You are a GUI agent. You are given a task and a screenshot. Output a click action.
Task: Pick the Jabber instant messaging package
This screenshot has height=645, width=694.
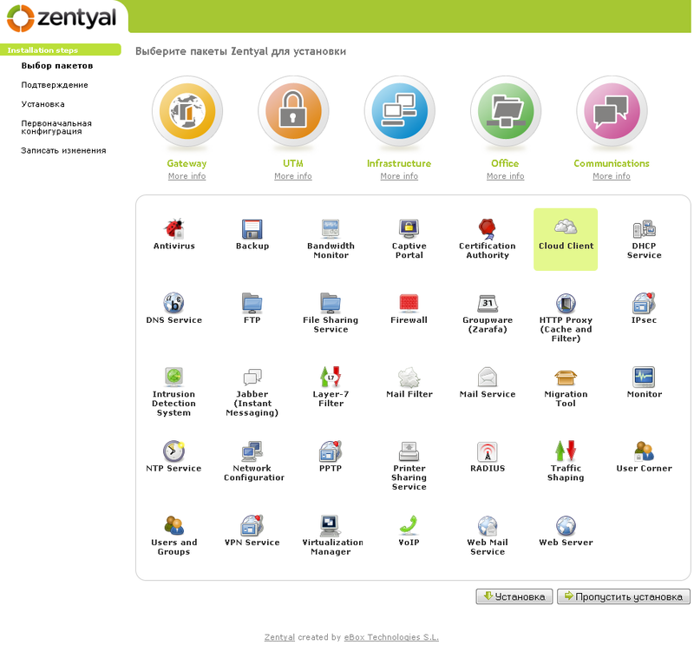pos(252,392)
